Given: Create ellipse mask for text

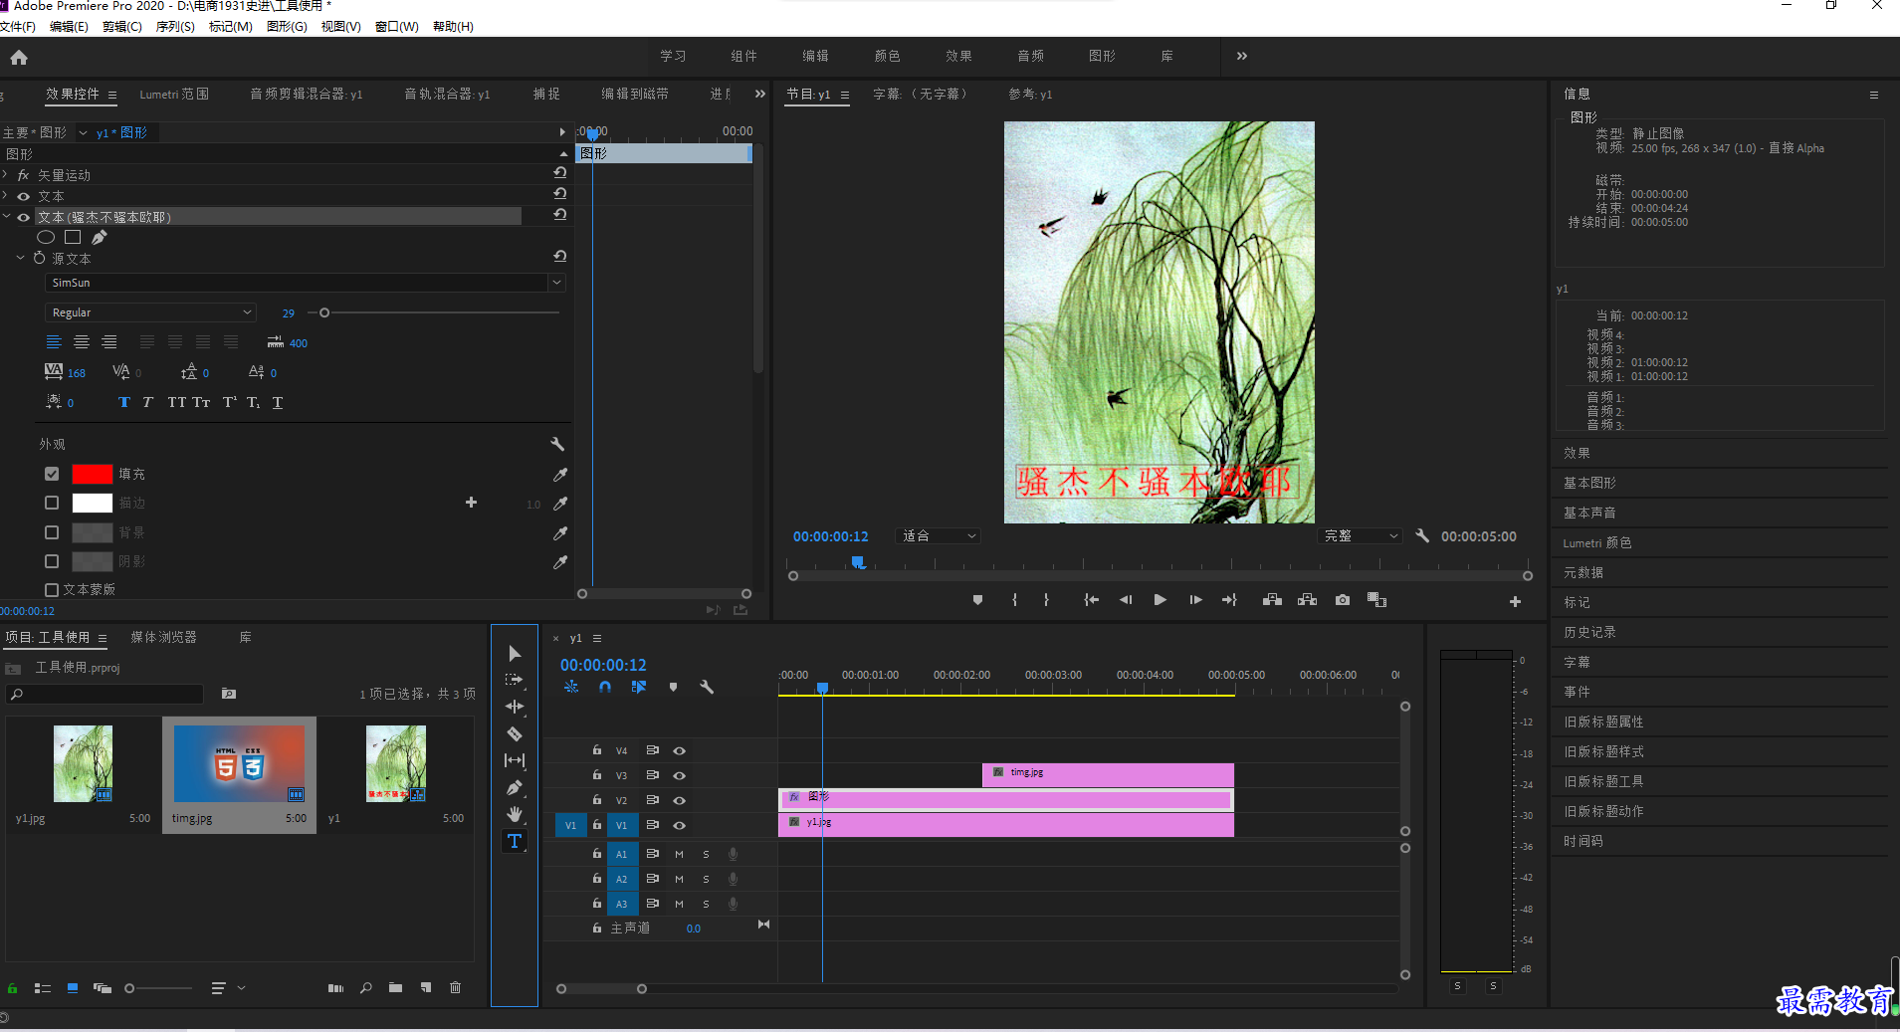Looking at the screenshot, I should (46, 237).
